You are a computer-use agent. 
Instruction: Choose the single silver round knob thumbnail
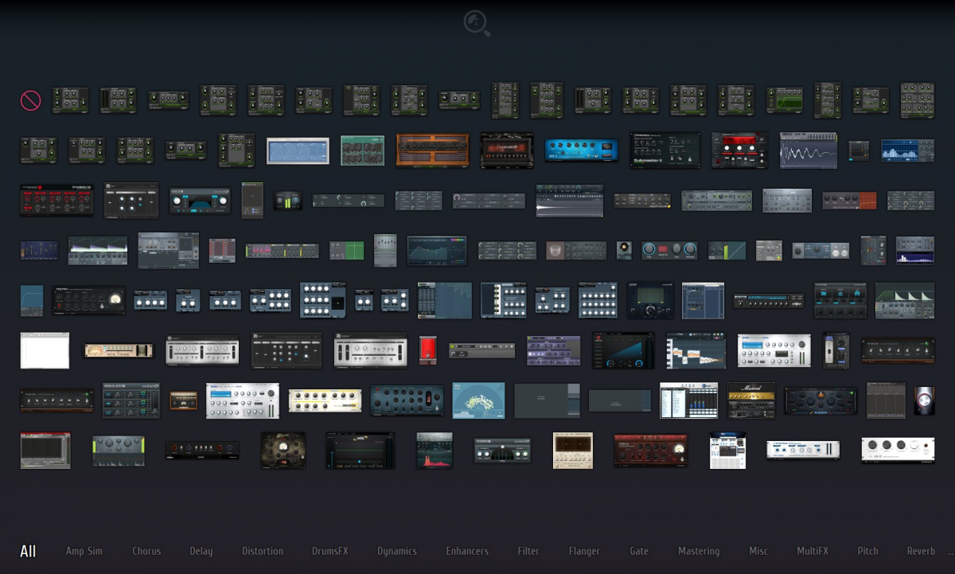(x=924, y=400)
